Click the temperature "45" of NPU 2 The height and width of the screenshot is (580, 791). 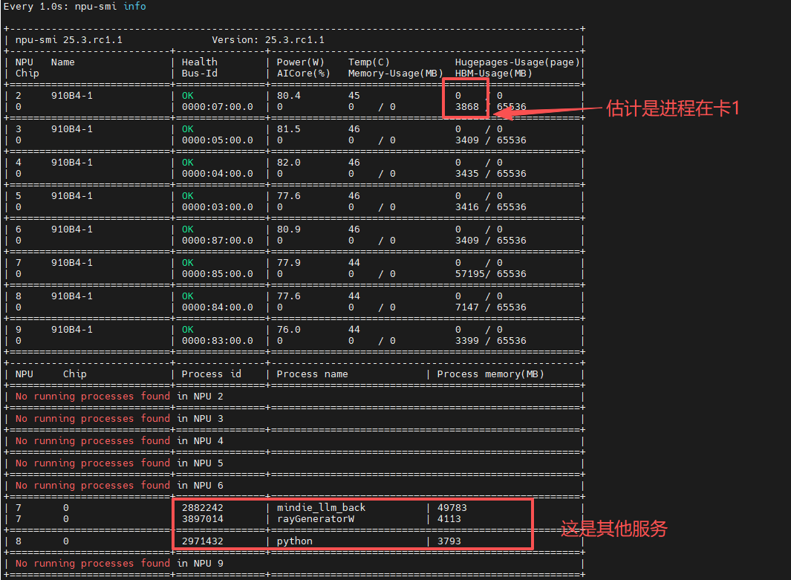(354, 95)
